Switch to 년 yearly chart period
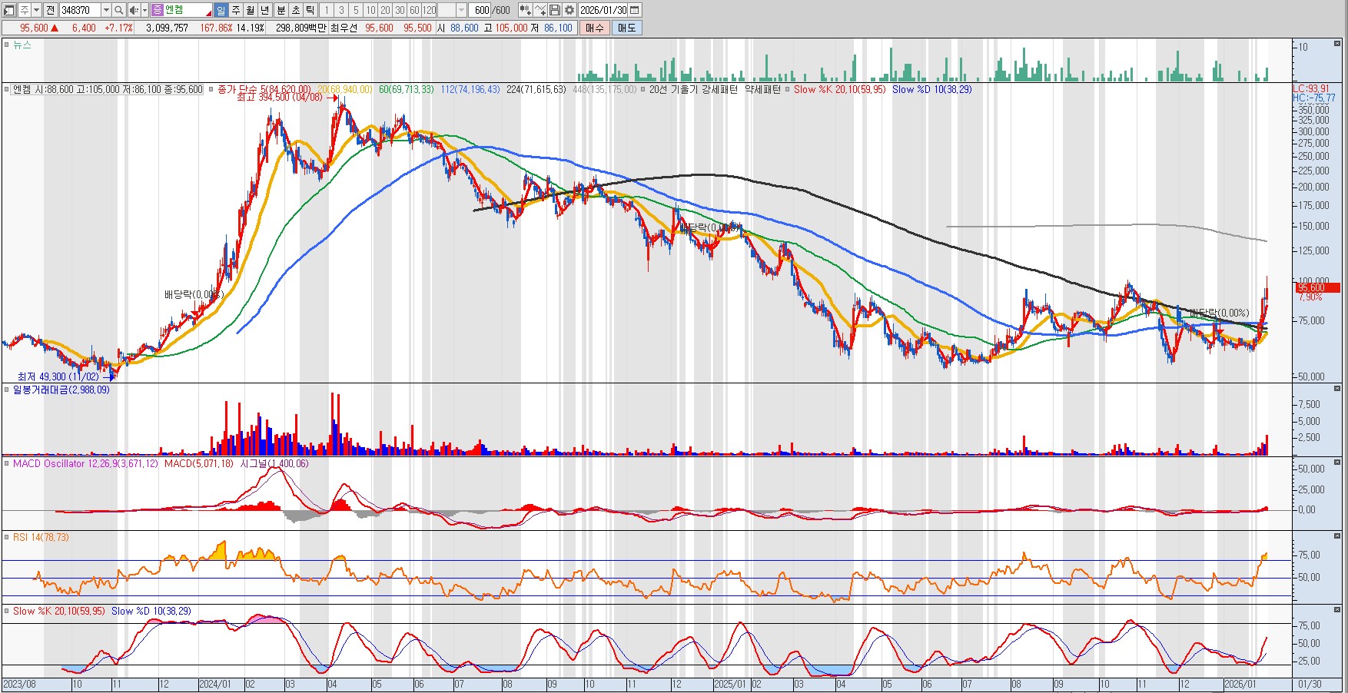The width and height of the screenshot is (1348, 693). (265, 10)
